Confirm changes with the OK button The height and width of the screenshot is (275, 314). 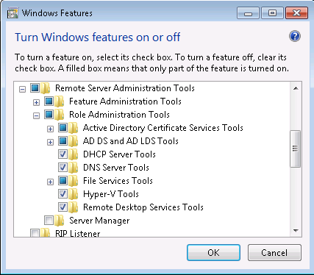(213, 252)
